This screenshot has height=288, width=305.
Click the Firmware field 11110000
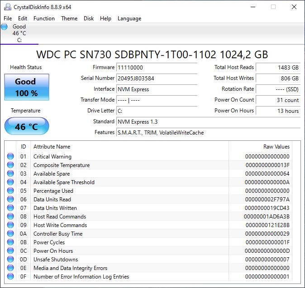pos(157,68)
